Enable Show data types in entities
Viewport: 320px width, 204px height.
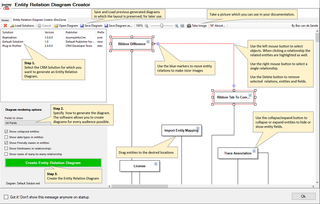click(6, 137)
